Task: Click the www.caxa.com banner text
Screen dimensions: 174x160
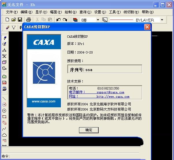Action: (44, 101)
